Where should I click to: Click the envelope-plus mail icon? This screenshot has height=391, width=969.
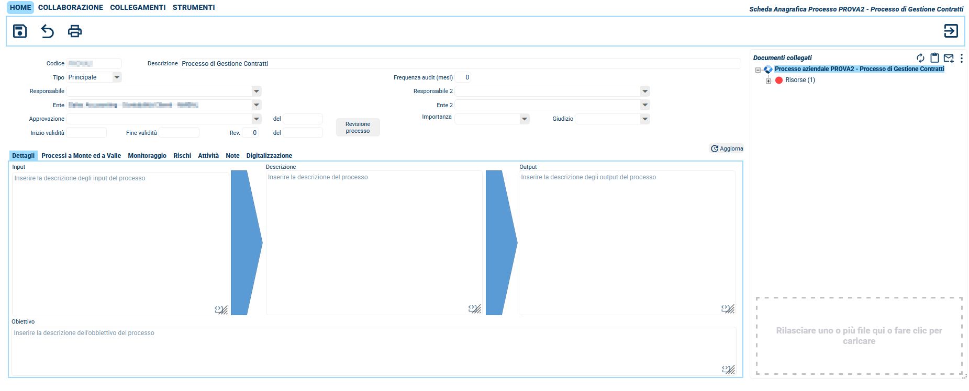[949, 58]
